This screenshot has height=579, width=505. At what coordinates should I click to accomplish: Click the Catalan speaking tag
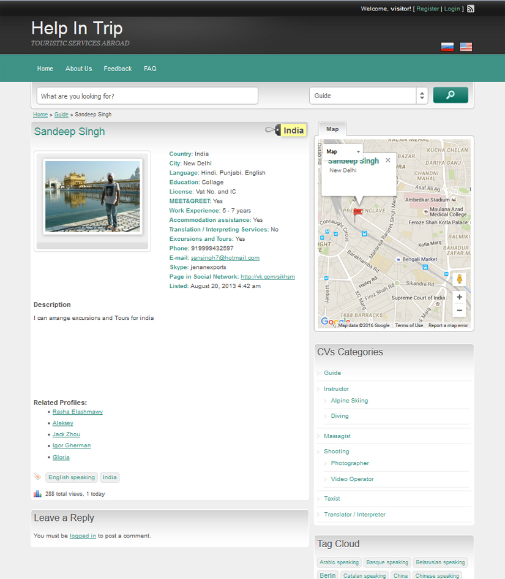(x=364, y=576)
